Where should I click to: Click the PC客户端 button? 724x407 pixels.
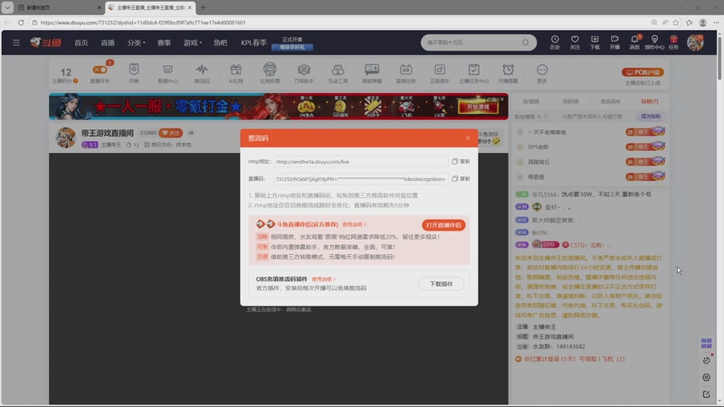[643, 72]
